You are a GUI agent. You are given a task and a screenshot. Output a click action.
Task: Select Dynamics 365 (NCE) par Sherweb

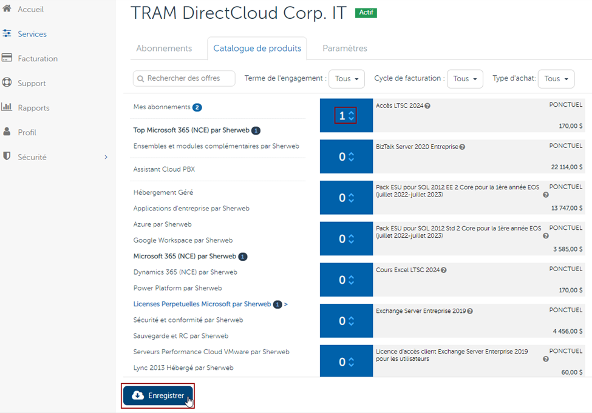point(185,272)
